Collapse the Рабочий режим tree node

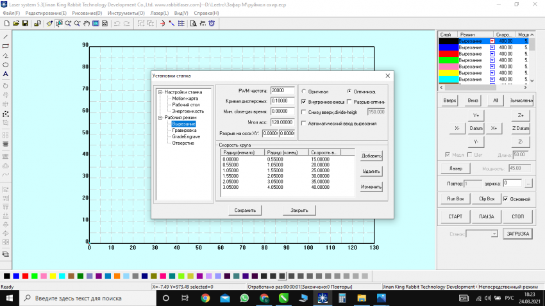pos(160,118)
